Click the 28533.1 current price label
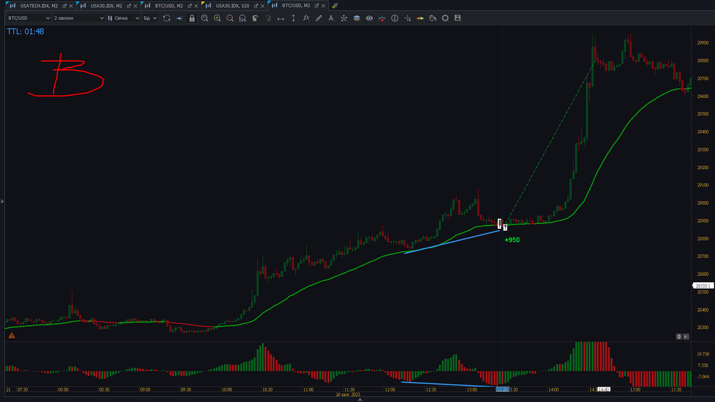715x402 pixels. pyautogui.click(x=703, y=286)
